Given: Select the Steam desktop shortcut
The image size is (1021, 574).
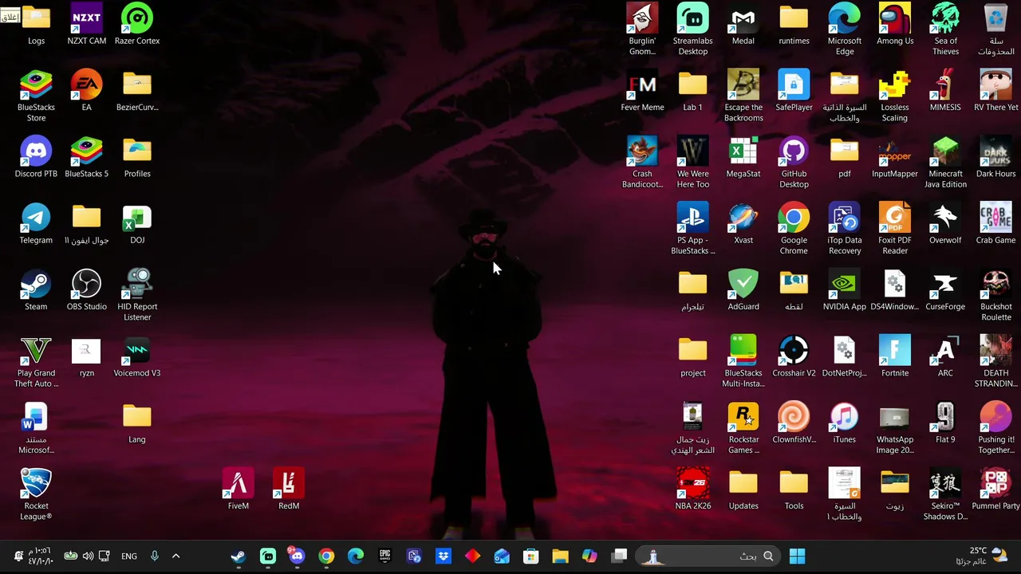Looking at the screenshot, I should [36, 290].
